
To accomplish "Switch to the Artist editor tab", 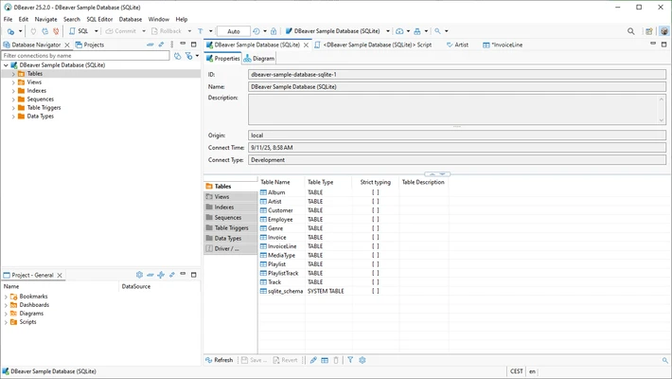I will [457, 45].
